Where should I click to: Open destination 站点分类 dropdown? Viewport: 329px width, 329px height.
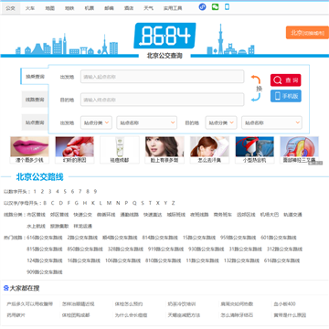point(221,122)
